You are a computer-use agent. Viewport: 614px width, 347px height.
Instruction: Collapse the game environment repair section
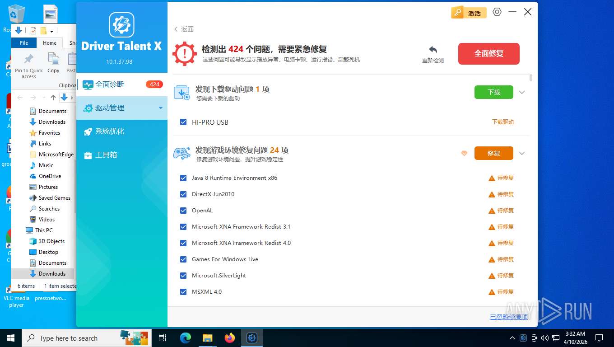[x=522, y=153]
